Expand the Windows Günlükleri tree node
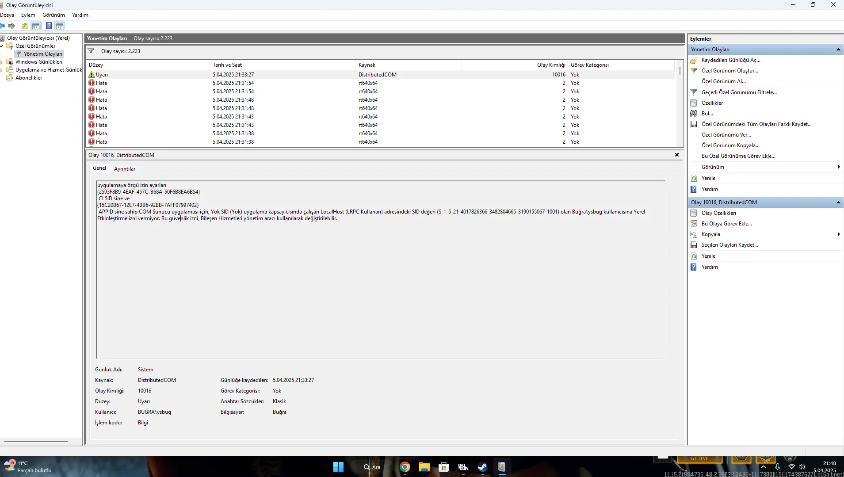Screen dimensions: 844x477 (x=2, y=62)
